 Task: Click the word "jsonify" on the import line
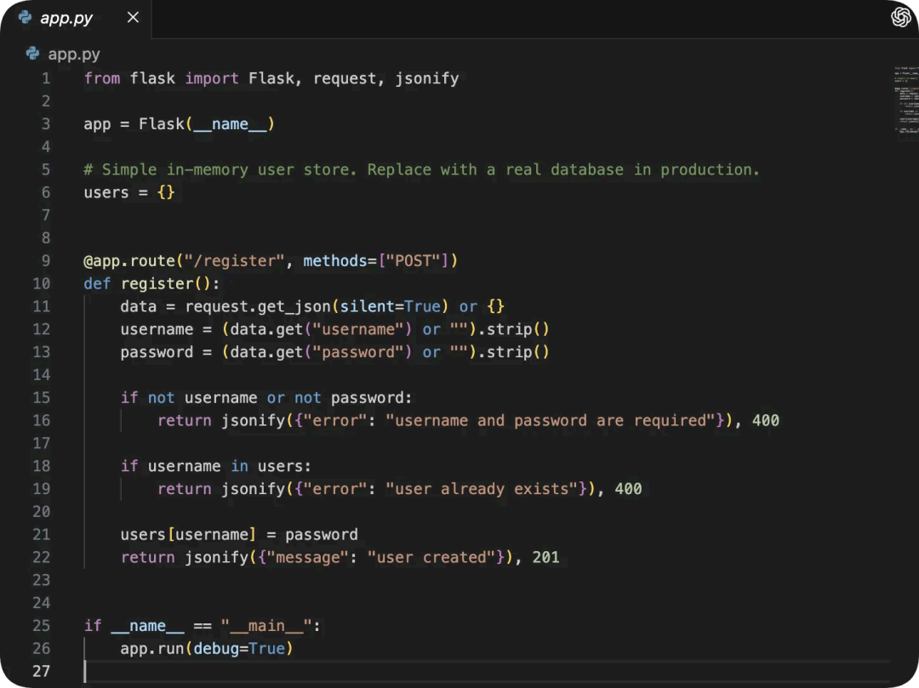(426, 78)
